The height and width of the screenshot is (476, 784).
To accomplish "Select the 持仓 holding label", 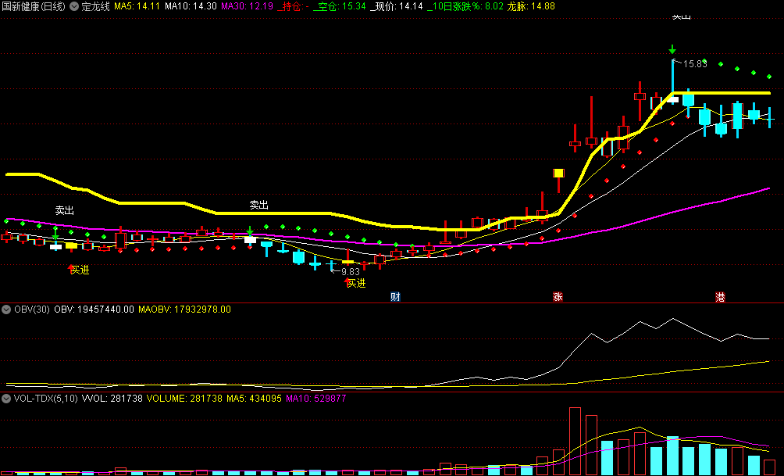I will (x=293, y=6).
